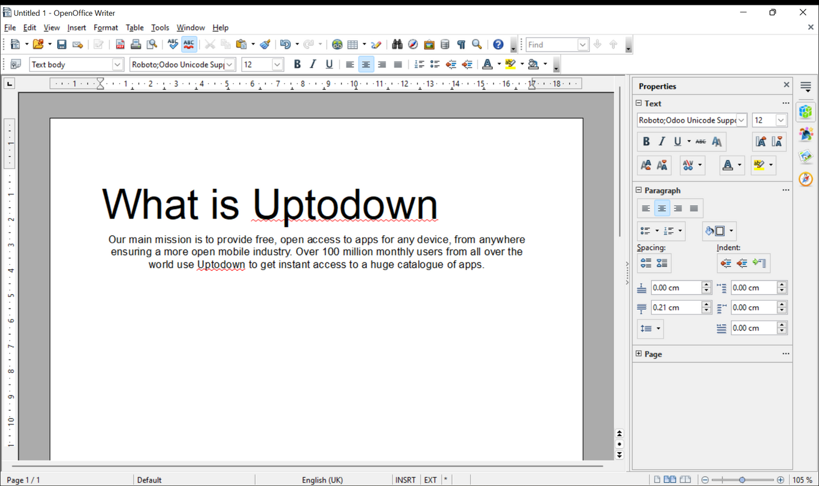This screenshot has height=486, width=819.
Task: Insert Hyperlink icon in toolbar
Action: coord(337,44)
